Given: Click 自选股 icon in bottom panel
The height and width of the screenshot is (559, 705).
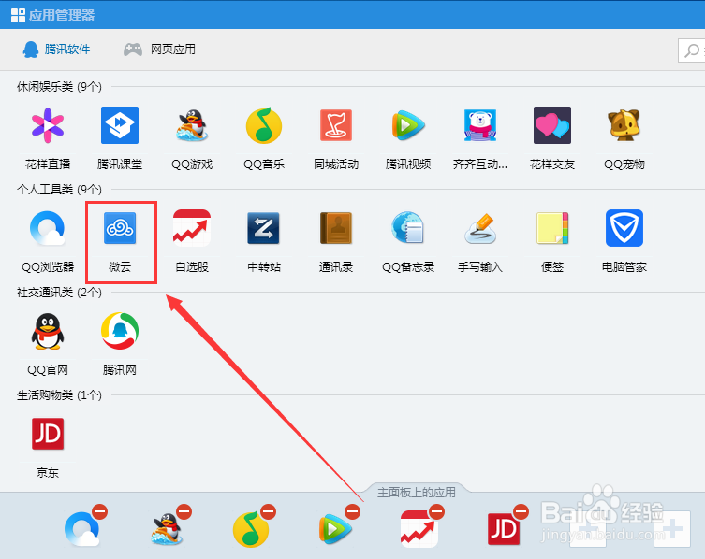Looking at the screenshot, I should [419, 529].
